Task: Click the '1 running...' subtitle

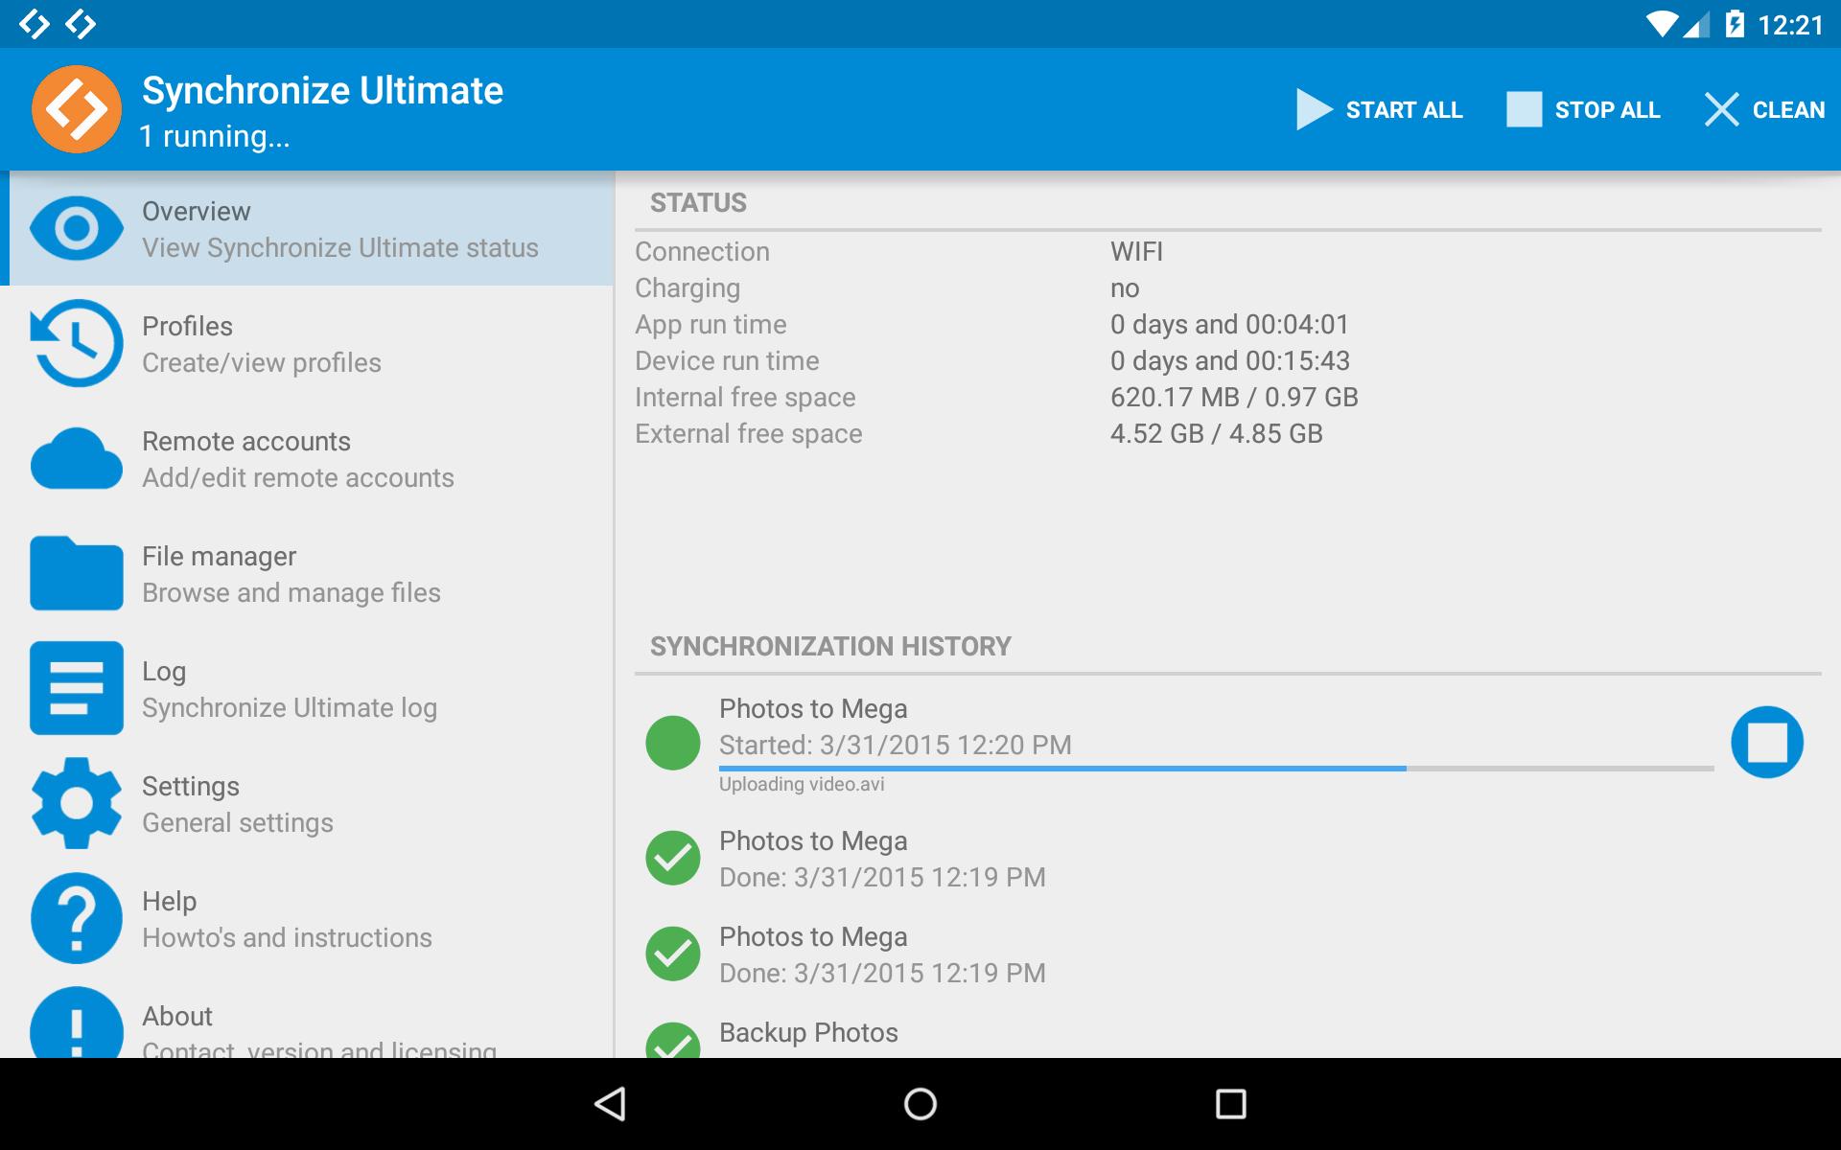Action: [x=214, y=136]
